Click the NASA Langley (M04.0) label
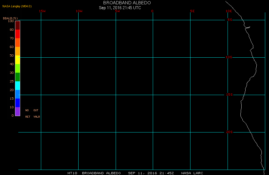Viewport: 269px width, 175px height. point(17,6)
